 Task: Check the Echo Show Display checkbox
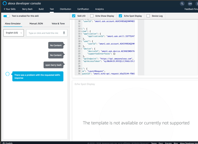(92, 16)
